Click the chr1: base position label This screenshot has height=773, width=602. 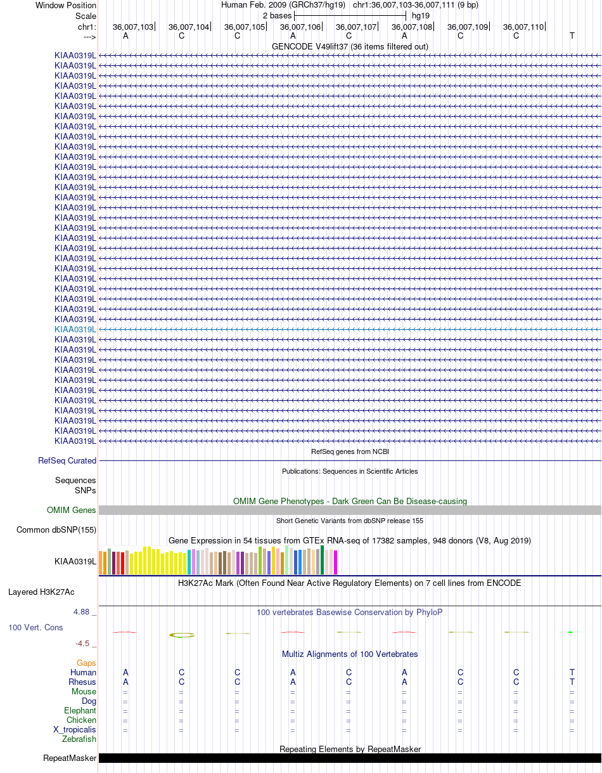(87, 27)
